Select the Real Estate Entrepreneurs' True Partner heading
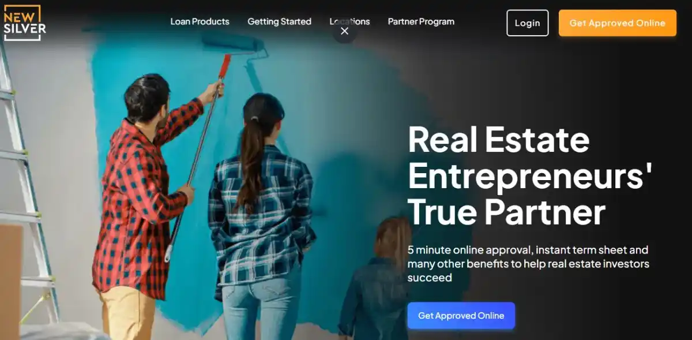 529,175
